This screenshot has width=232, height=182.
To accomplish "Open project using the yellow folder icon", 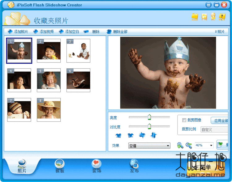I will click(195, 17).
